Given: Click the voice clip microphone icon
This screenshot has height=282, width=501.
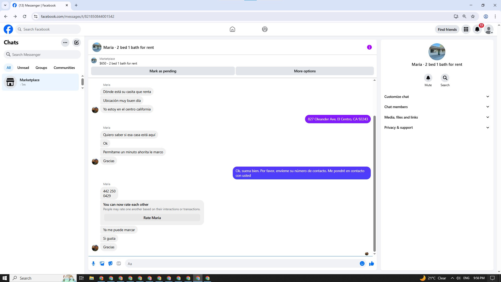Looking at the screenshot, I should point(93,263).
